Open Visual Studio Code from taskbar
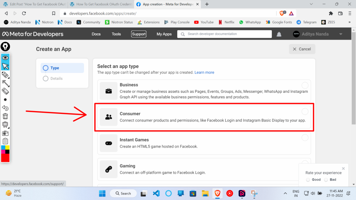 (156, 193)
